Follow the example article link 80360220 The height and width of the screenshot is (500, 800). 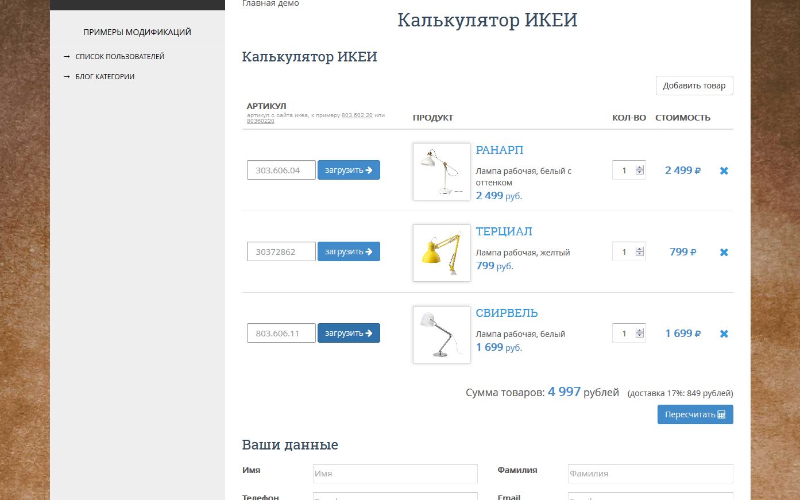point(261,121)
